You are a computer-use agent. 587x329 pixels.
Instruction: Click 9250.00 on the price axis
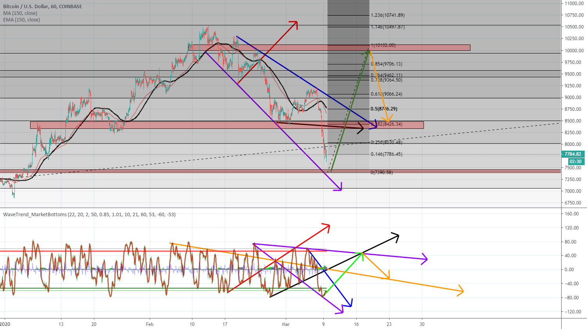[573, 86]
